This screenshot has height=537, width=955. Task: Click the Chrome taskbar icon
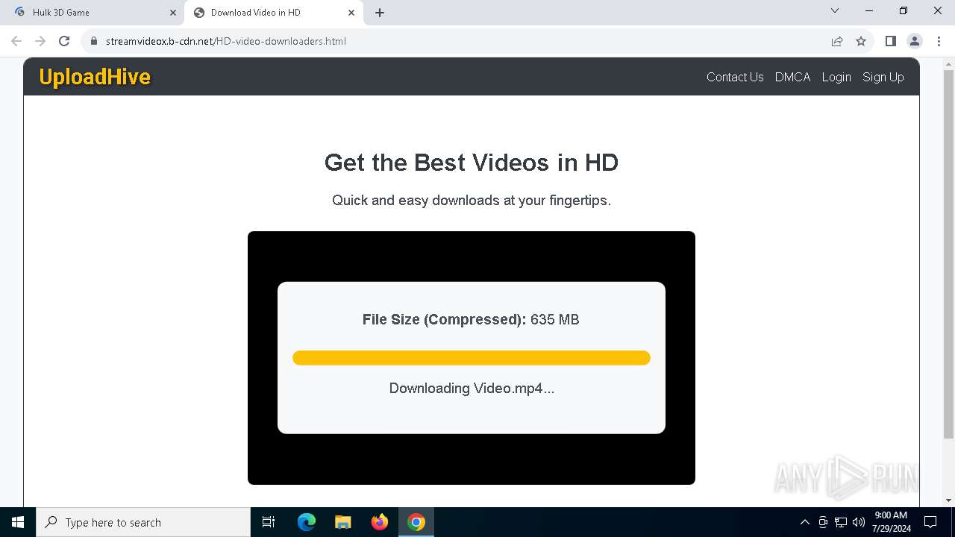point(416,522)
